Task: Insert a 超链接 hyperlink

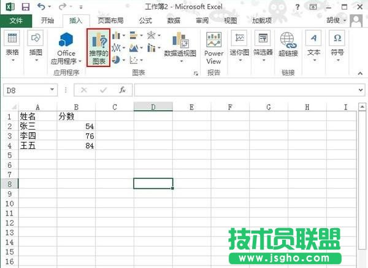Action: click(x=288, y=44)
